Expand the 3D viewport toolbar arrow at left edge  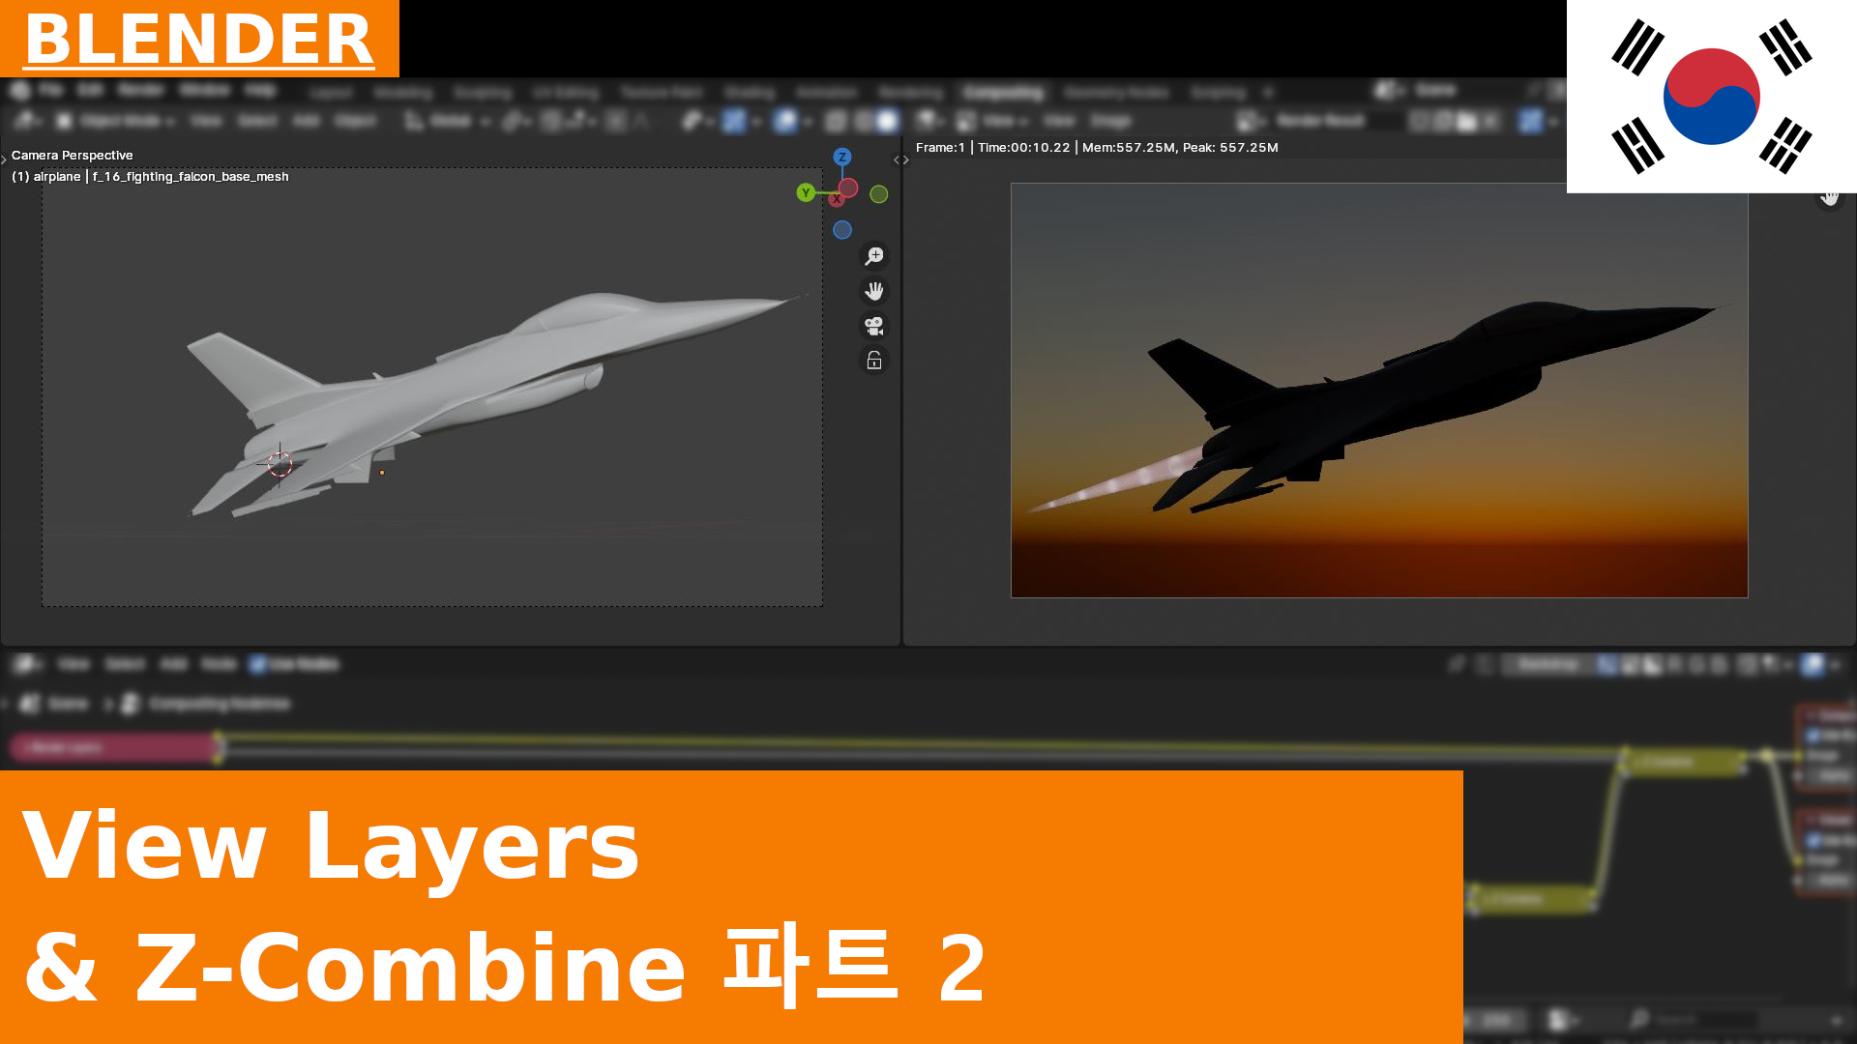[4, 159]
